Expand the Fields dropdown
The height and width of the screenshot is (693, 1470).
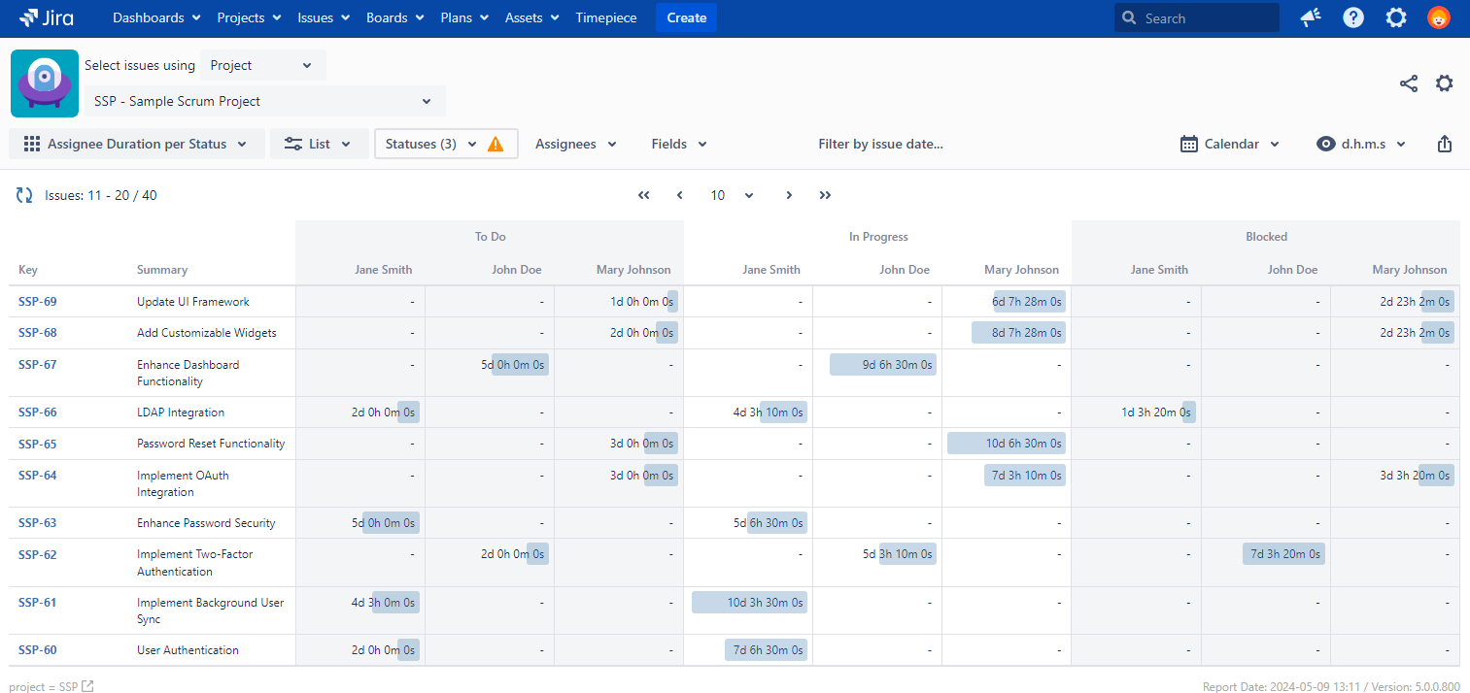[678, 143]
